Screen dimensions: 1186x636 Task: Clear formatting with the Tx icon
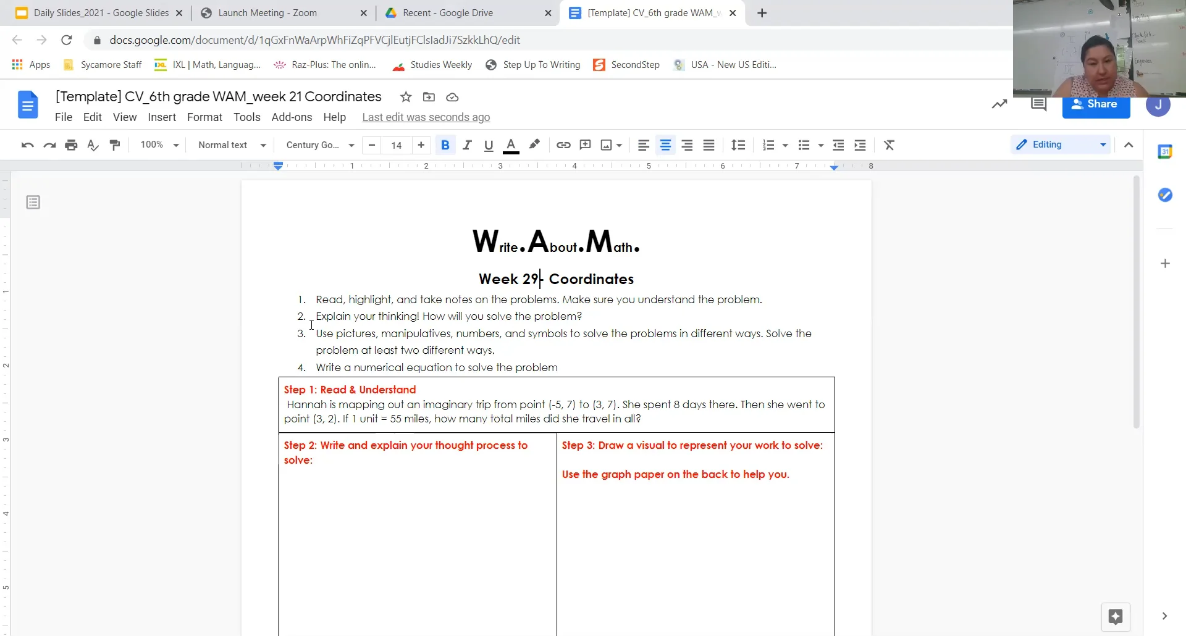(x=889, y=145)
